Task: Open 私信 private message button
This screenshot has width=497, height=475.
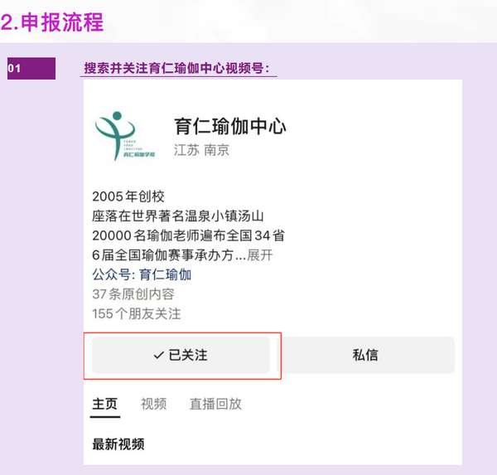Action: pyautogui.click(x=366, y=355)
